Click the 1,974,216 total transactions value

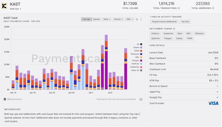166,4
